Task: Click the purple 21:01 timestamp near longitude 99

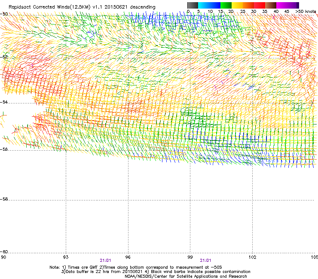Action: 206,261
